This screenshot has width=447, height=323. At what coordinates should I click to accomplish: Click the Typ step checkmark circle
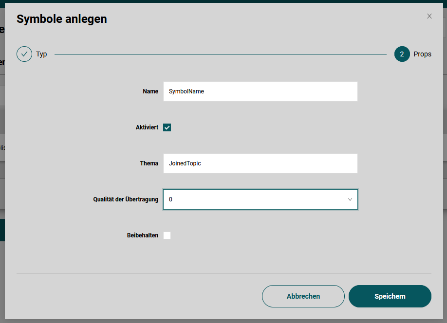(24, 54)
